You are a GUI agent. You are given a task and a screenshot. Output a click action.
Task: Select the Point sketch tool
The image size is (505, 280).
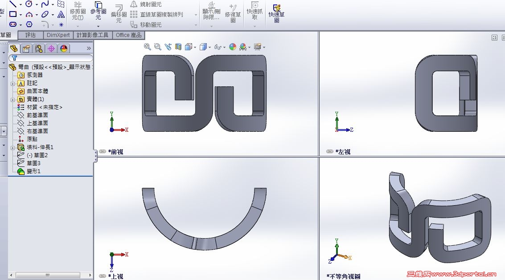click(61, 24)
